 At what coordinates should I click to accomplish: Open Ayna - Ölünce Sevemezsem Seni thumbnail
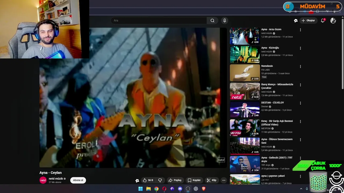point(245,146)
